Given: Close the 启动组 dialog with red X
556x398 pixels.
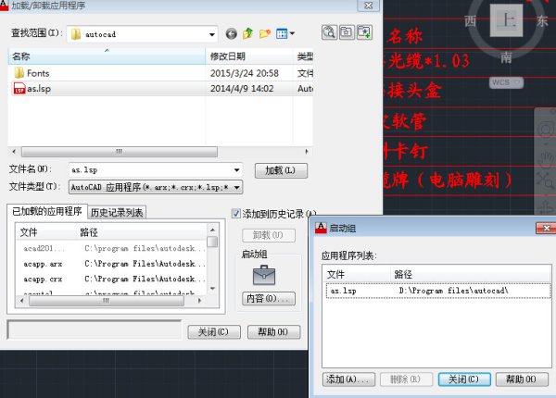Looking at the screenshot, I should pos(546,228).
